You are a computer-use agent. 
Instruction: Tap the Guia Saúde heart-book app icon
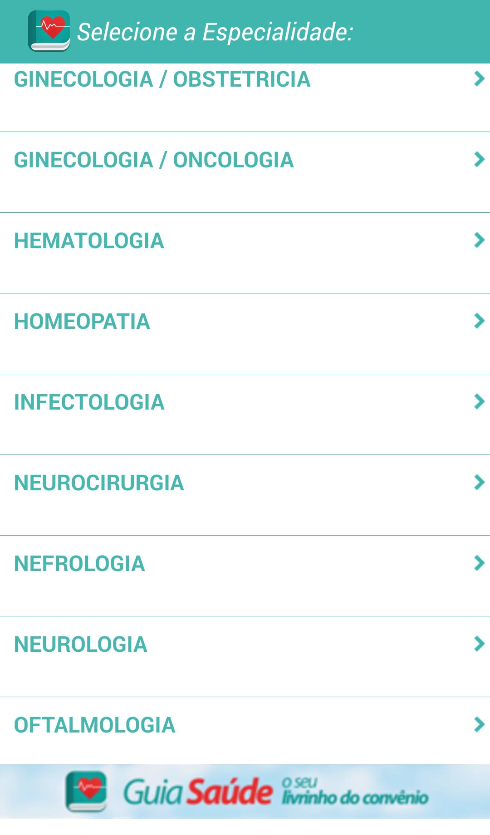tap(49, 31)
